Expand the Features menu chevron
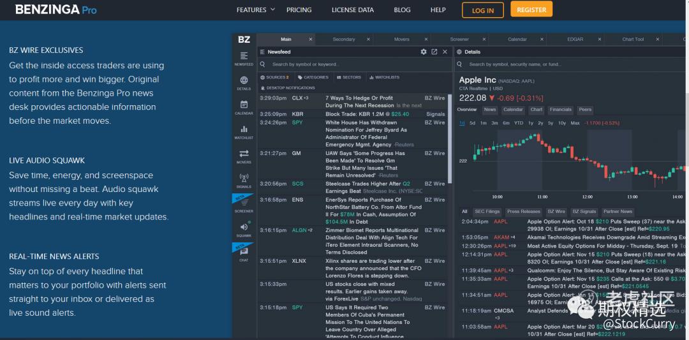 click(273, 9)
